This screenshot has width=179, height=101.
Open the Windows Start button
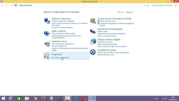(3, 98)
